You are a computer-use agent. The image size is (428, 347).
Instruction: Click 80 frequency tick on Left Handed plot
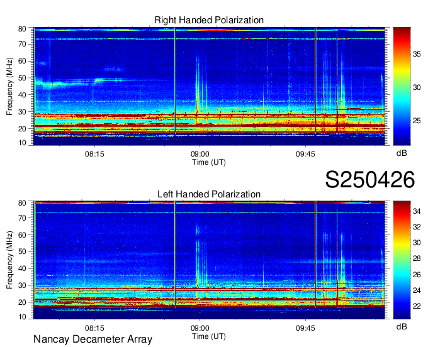[x=22, y=203]
